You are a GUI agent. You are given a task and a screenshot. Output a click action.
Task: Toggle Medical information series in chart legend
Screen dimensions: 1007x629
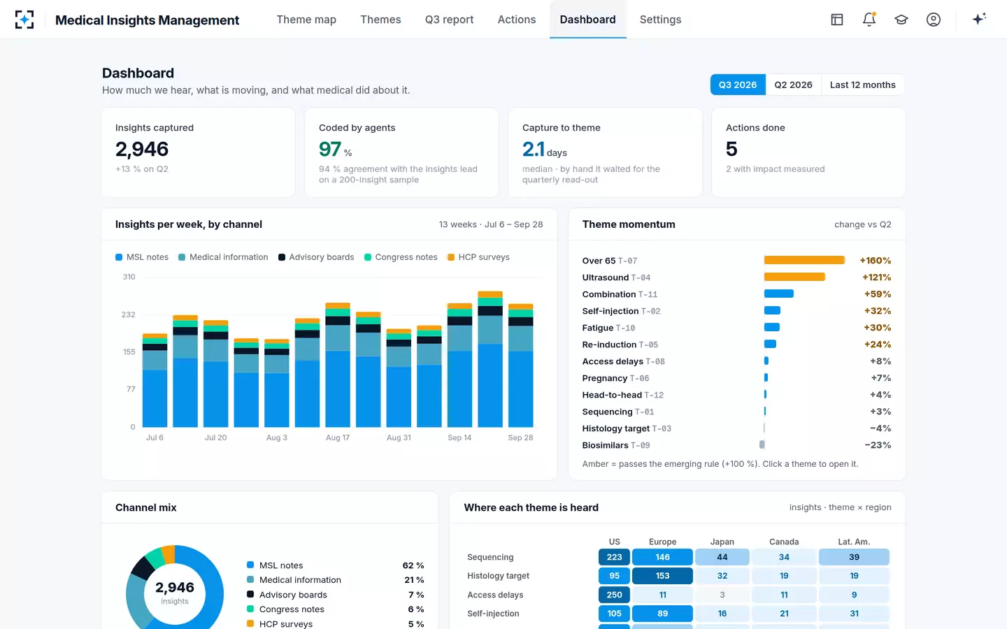click(223, 257)
